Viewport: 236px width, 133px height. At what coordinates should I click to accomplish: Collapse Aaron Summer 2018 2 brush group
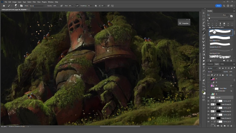208,27
